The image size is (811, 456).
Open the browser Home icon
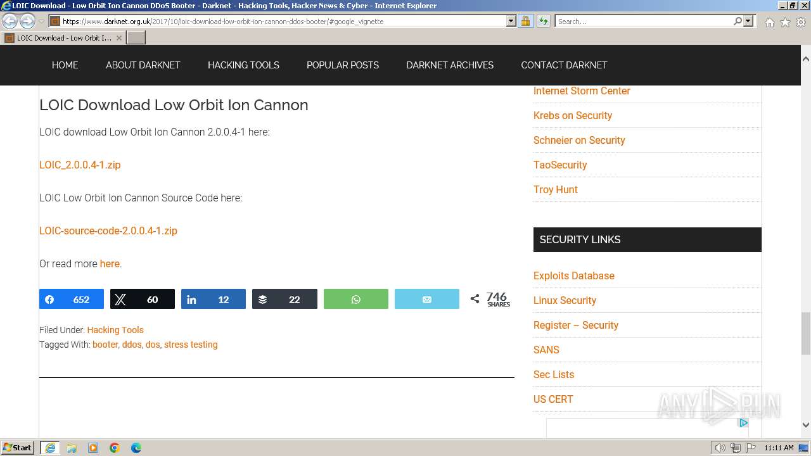coord(769,22)
